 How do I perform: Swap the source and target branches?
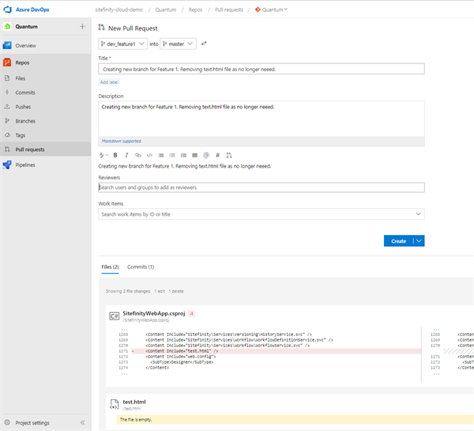[x=204, y=43]
